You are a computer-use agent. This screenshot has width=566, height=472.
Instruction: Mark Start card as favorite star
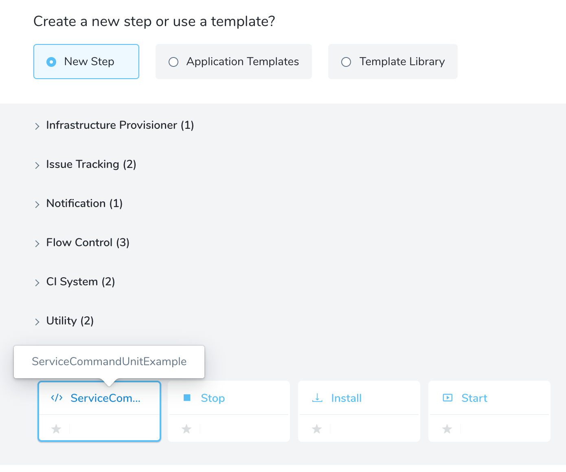[x=447, y=429]
